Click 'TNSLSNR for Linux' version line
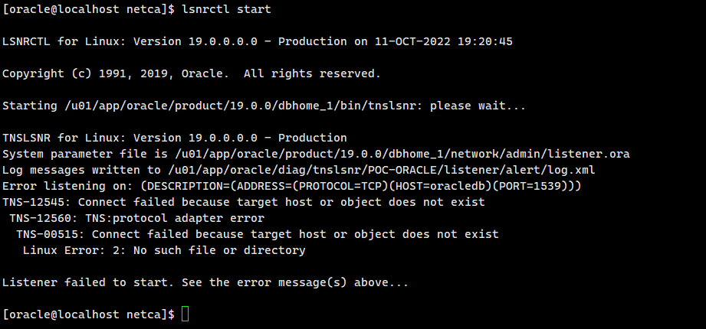This screenshot has height=329, width=706. (x=175, y=138)
